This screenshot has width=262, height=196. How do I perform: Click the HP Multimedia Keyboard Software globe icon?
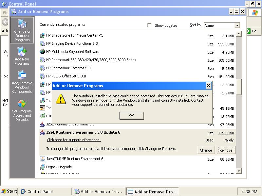click(43, 52)
